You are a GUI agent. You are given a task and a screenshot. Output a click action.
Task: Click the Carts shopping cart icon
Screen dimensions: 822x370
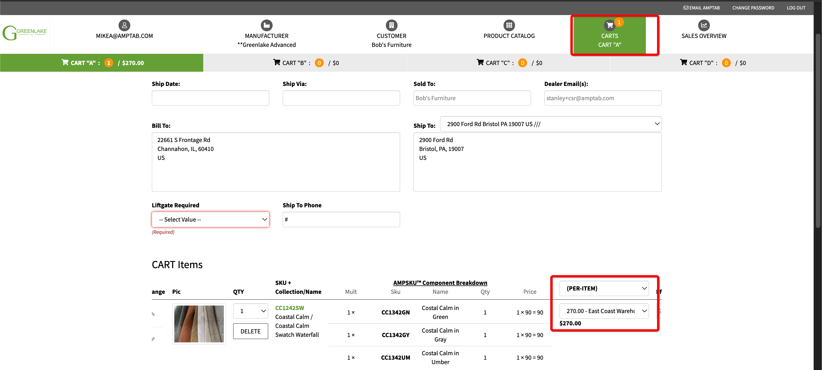pyautogui.click(x=609, y=25)
